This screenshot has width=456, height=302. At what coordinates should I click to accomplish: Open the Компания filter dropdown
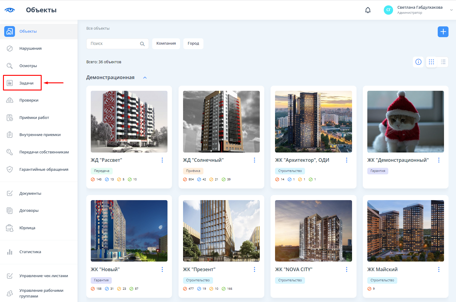166,43
